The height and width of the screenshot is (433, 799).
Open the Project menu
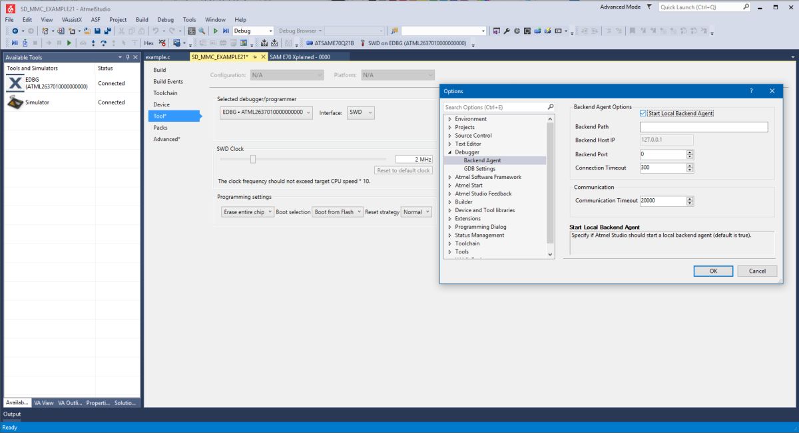(118, 20)
